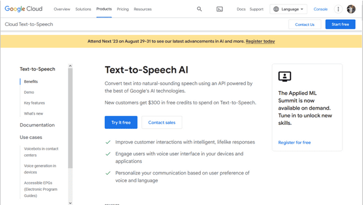Select Voicebots in contact centers item
The image size is (363, 205).
click(x=41, y=152)
